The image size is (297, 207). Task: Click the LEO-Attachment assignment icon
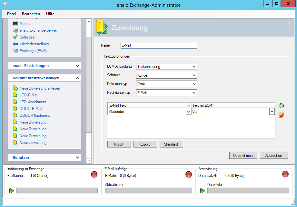point(15,102)
